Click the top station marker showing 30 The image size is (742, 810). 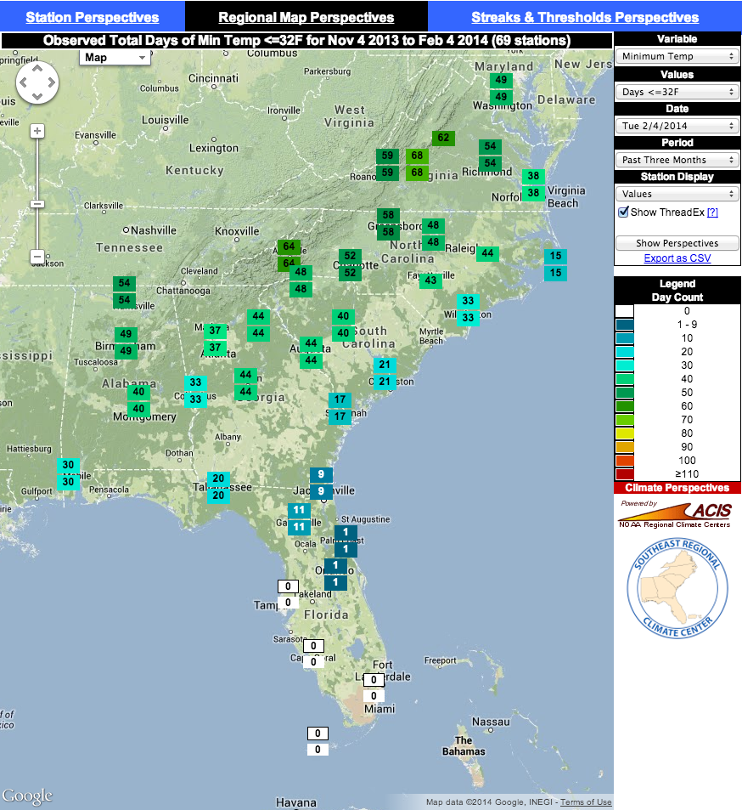pyautogui.click(x=69, y=465)
